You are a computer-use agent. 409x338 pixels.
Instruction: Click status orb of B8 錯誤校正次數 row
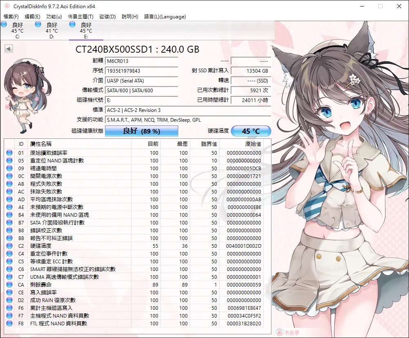coord(9,230)
